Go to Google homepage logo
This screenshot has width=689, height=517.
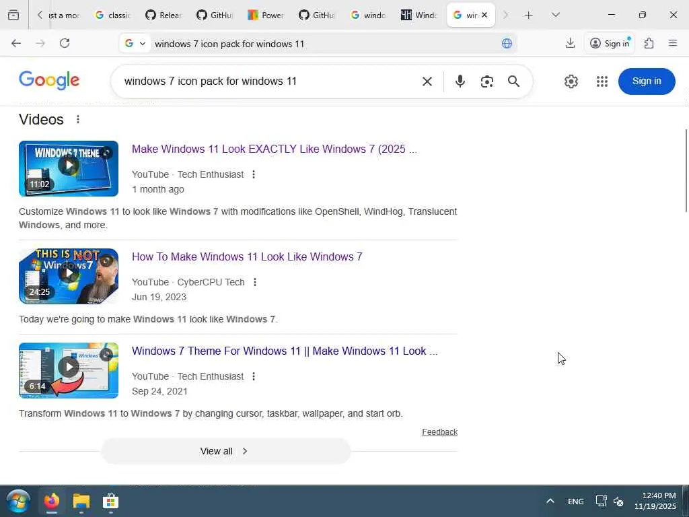(x=49, y=81)
